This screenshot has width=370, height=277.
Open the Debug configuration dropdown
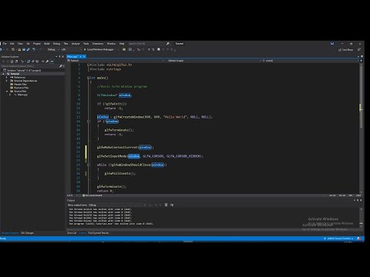[x=52, y=49]
